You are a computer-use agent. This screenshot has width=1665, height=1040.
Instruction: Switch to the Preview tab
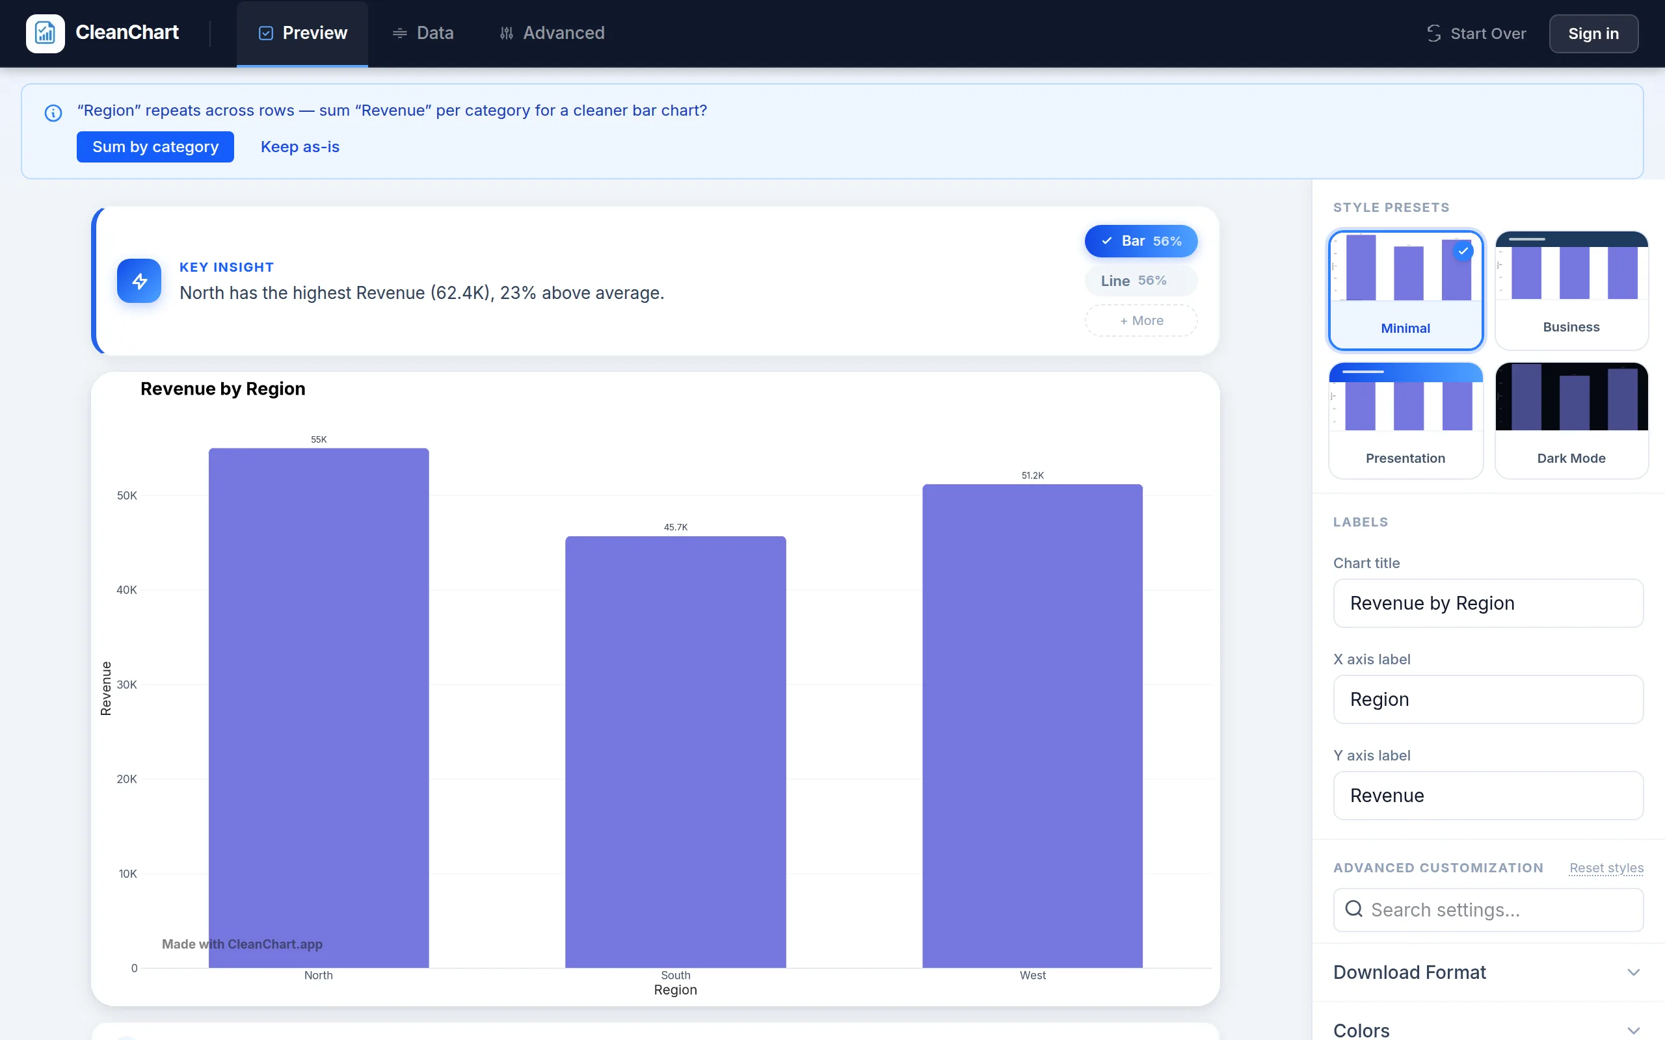(302, 33)
